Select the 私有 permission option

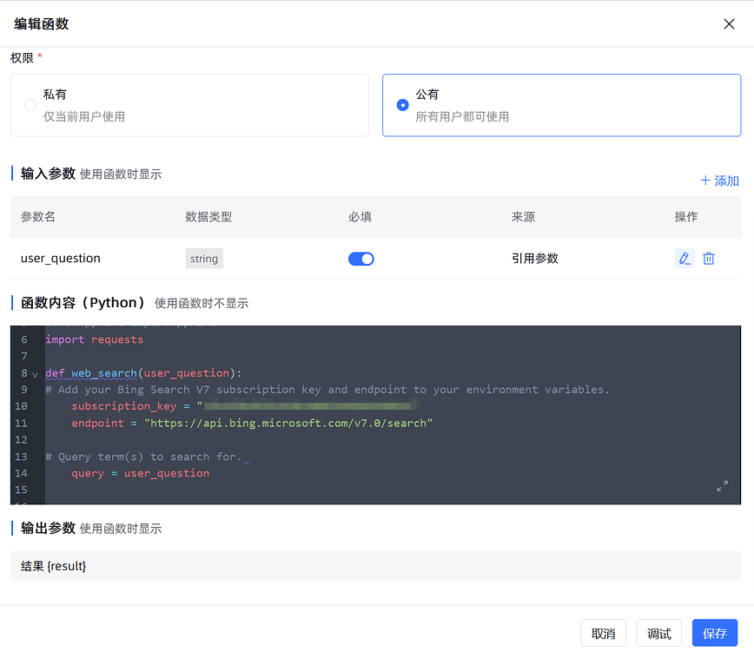189,105
